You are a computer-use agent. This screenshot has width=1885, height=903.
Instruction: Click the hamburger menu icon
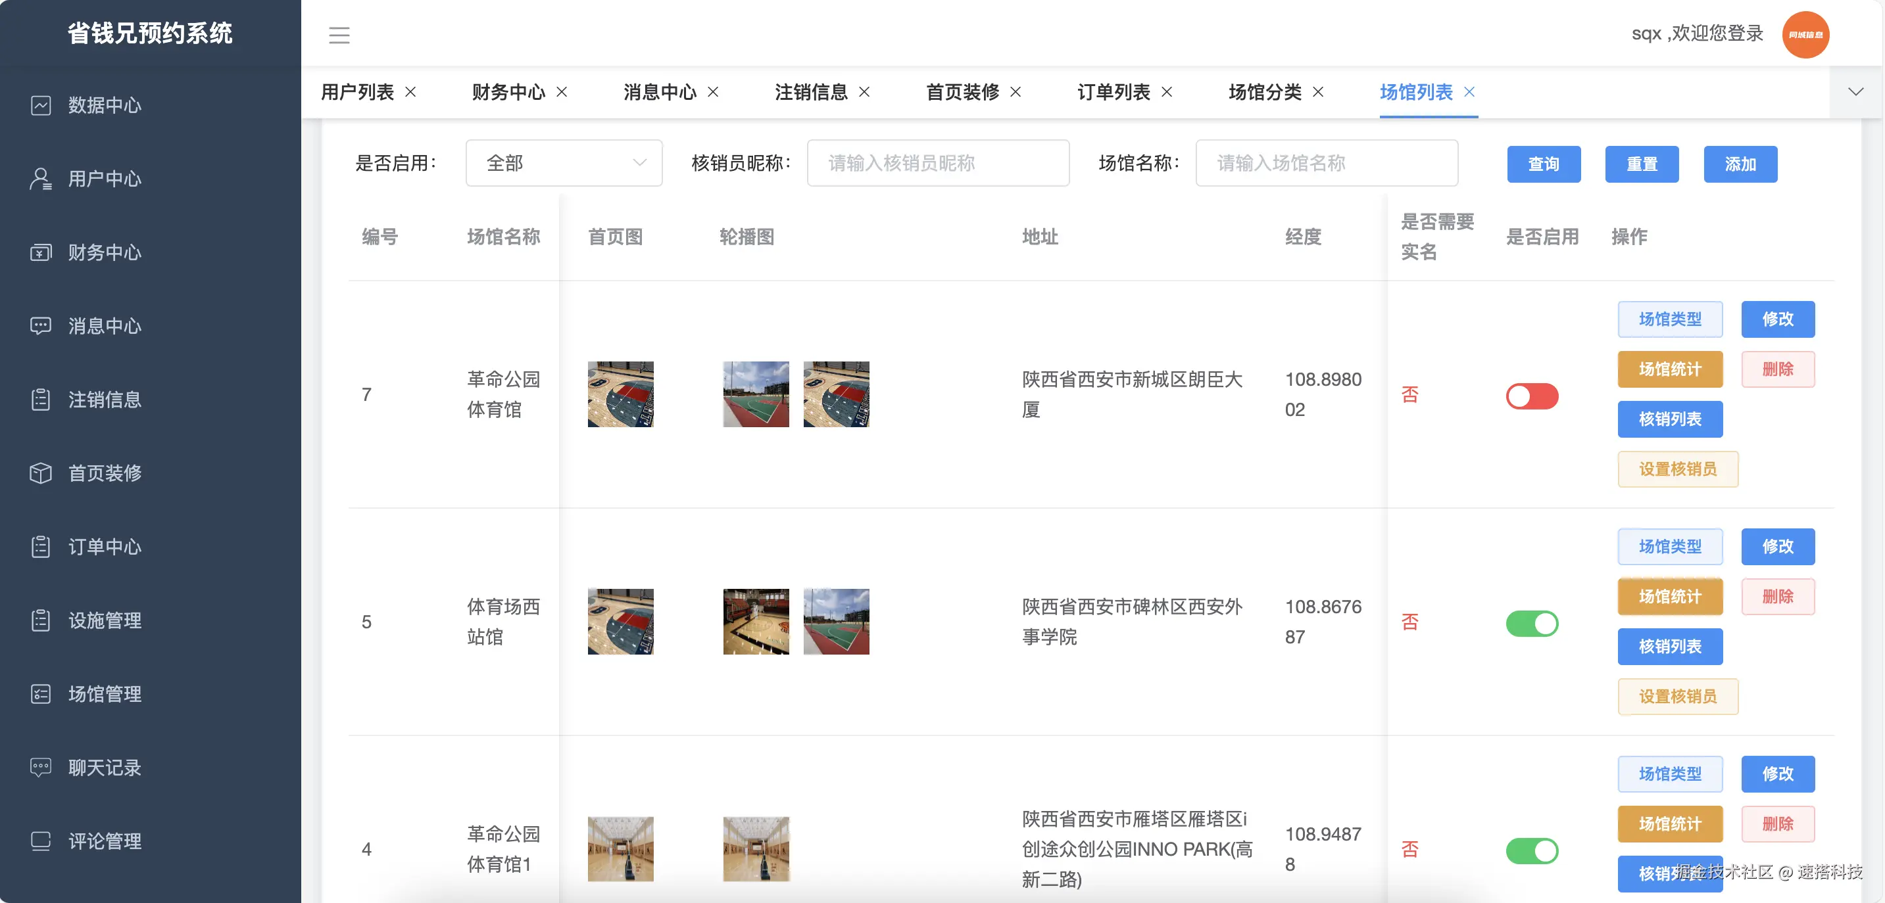click(339, 34)
